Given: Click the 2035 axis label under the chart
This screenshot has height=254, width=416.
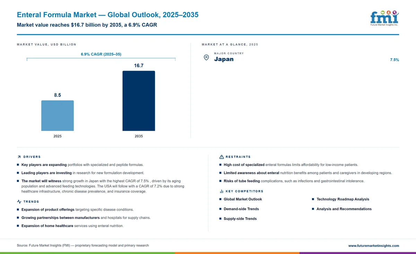Looking at the screenshot, I should pos(139,136).
